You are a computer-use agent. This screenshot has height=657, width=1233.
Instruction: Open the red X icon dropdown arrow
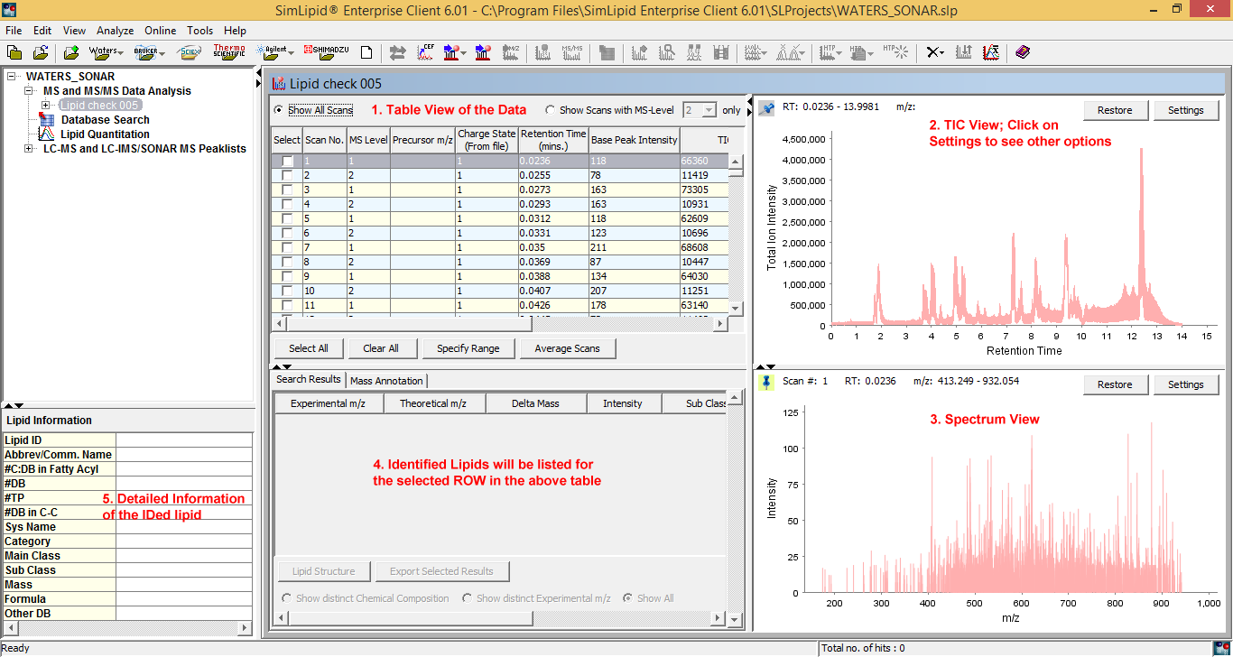coord(942,52)
